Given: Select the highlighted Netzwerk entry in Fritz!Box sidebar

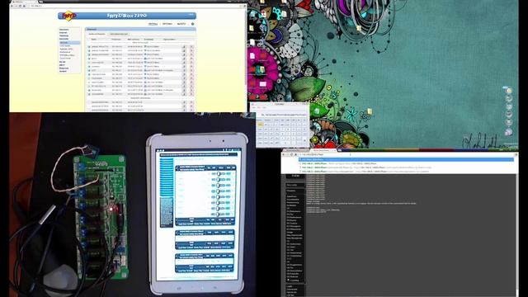Looking at the screenshot, I should [x=69, y=42].
